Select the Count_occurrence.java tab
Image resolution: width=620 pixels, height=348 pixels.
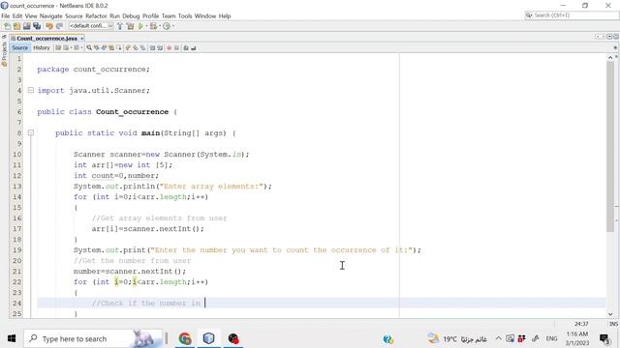click(46, 39)
